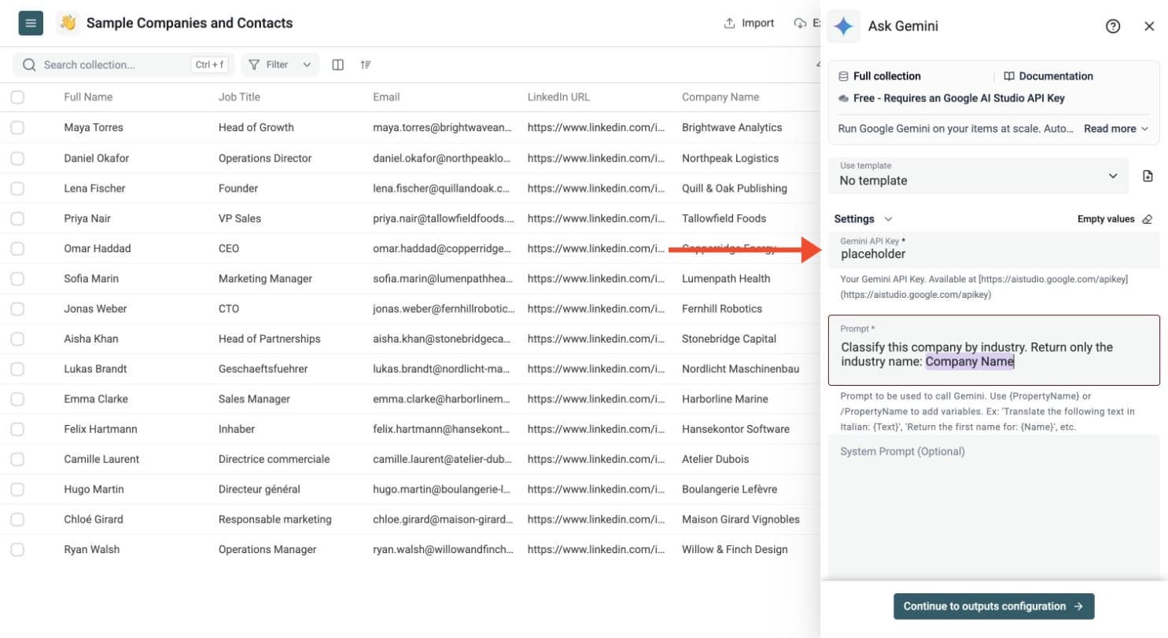The height and width of the screenshot is (638, 1168).
Task: Click Continue to outputs configuration button
Action: (994, 607)
